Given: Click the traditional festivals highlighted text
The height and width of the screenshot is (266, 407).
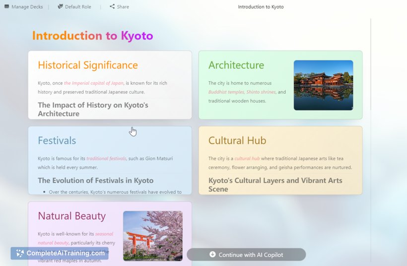Looking at the screenshot, I should (x=106, y=158).
